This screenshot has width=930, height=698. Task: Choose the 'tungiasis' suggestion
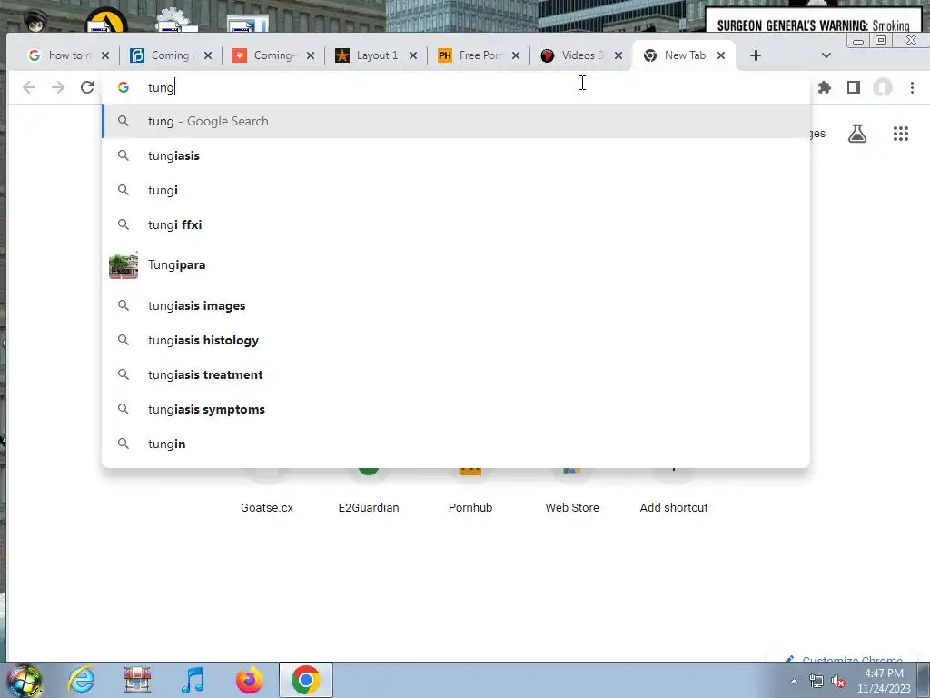click(x=456, y=155)
